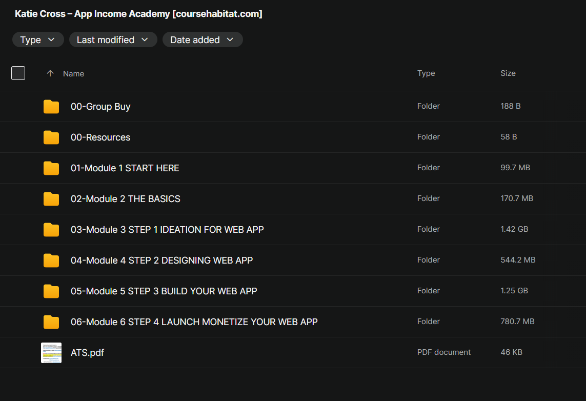Toggle the select-all checkbox in the header
Image resolution: width=586 pixels, height=401 pixels.
click(18, 73)
